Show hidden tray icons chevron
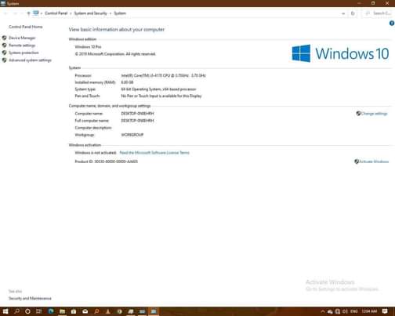The width and height of the screenshot is (395, 316). click(x=323, y=311)
